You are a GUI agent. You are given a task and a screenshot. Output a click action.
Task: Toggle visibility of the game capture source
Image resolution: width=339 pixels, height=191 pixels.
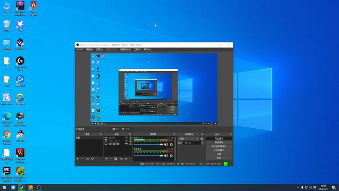click(126, 138)
